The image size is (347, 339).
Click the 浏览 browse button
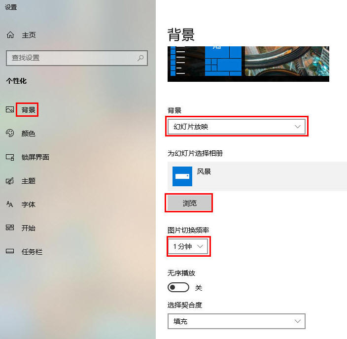(189, 203)
